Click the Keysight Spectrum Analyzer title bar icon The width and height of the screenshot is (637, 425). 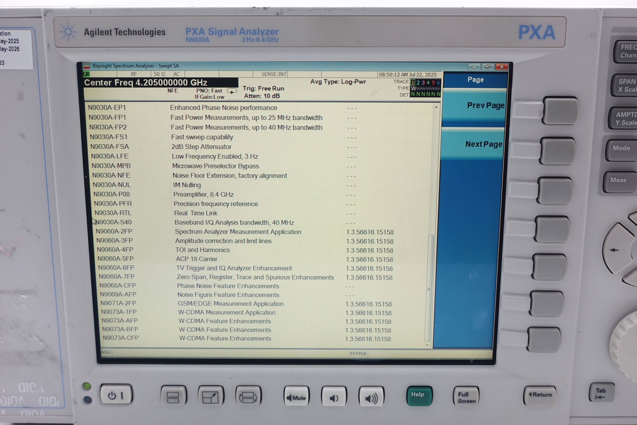coord(86,66)
